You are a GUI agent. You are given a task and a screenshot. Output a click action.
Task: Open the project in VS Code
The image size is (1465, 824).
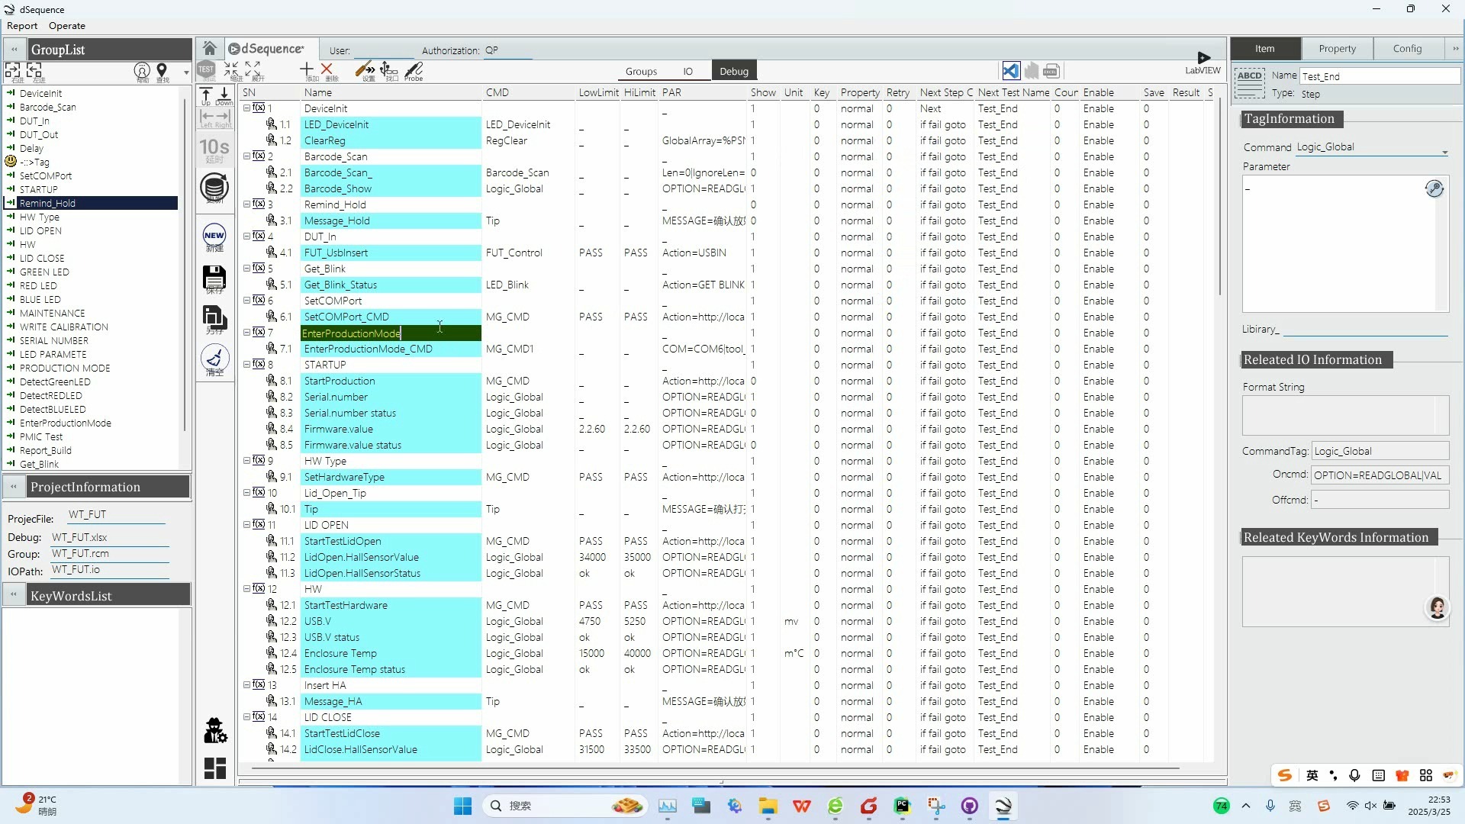[x=1011, y=70]
